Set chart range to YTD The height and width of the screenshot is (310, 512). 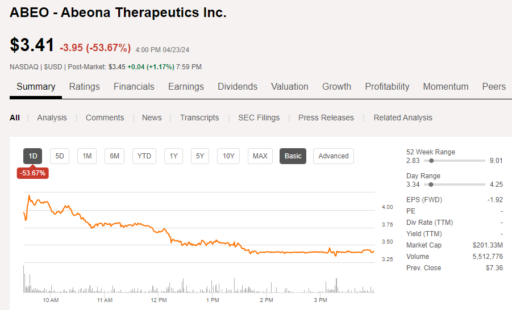[144, 156]
